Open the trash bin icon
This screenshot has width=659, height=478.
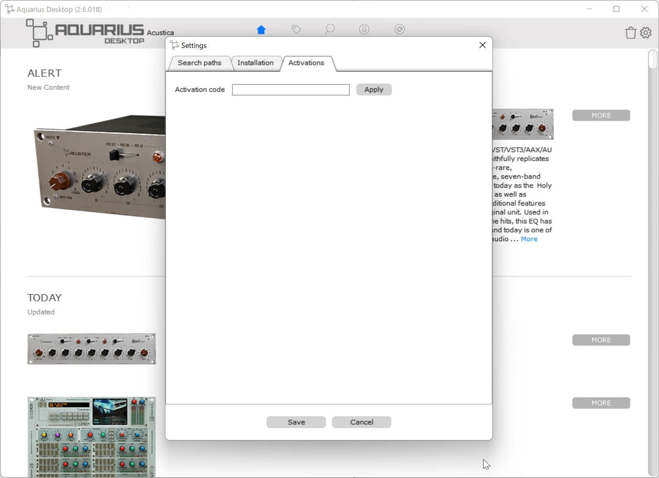(630, 32)
